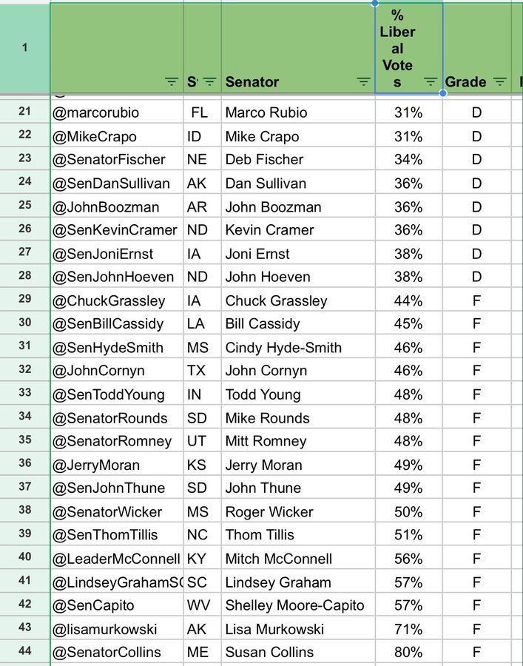
Task: Open filter on % Liberal Votes column
Action: point(431,82)
